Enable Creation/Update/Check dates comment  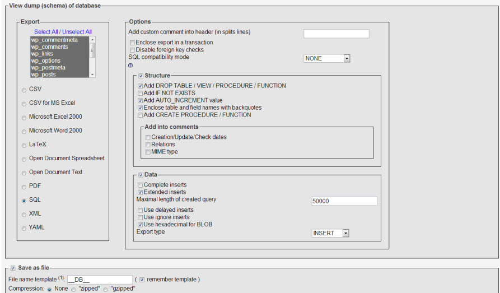pos(148,138)
